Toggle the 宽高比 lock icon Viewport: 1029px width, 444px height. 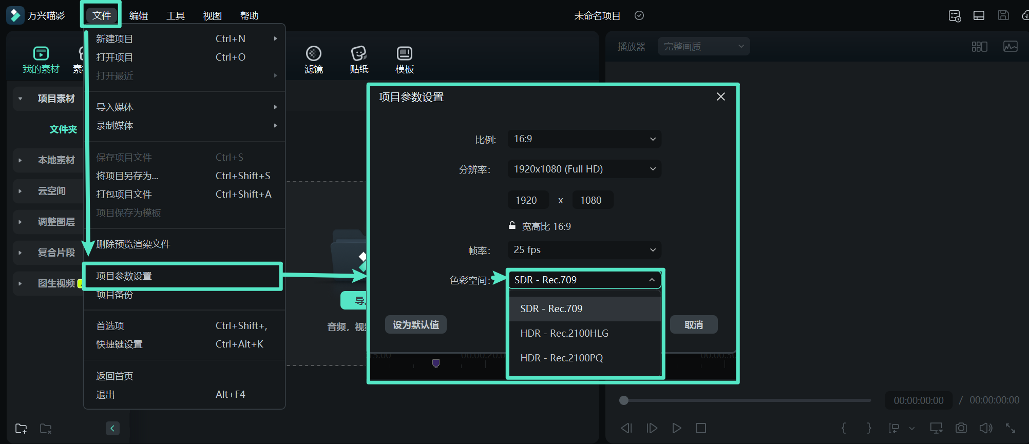point(512,225)
